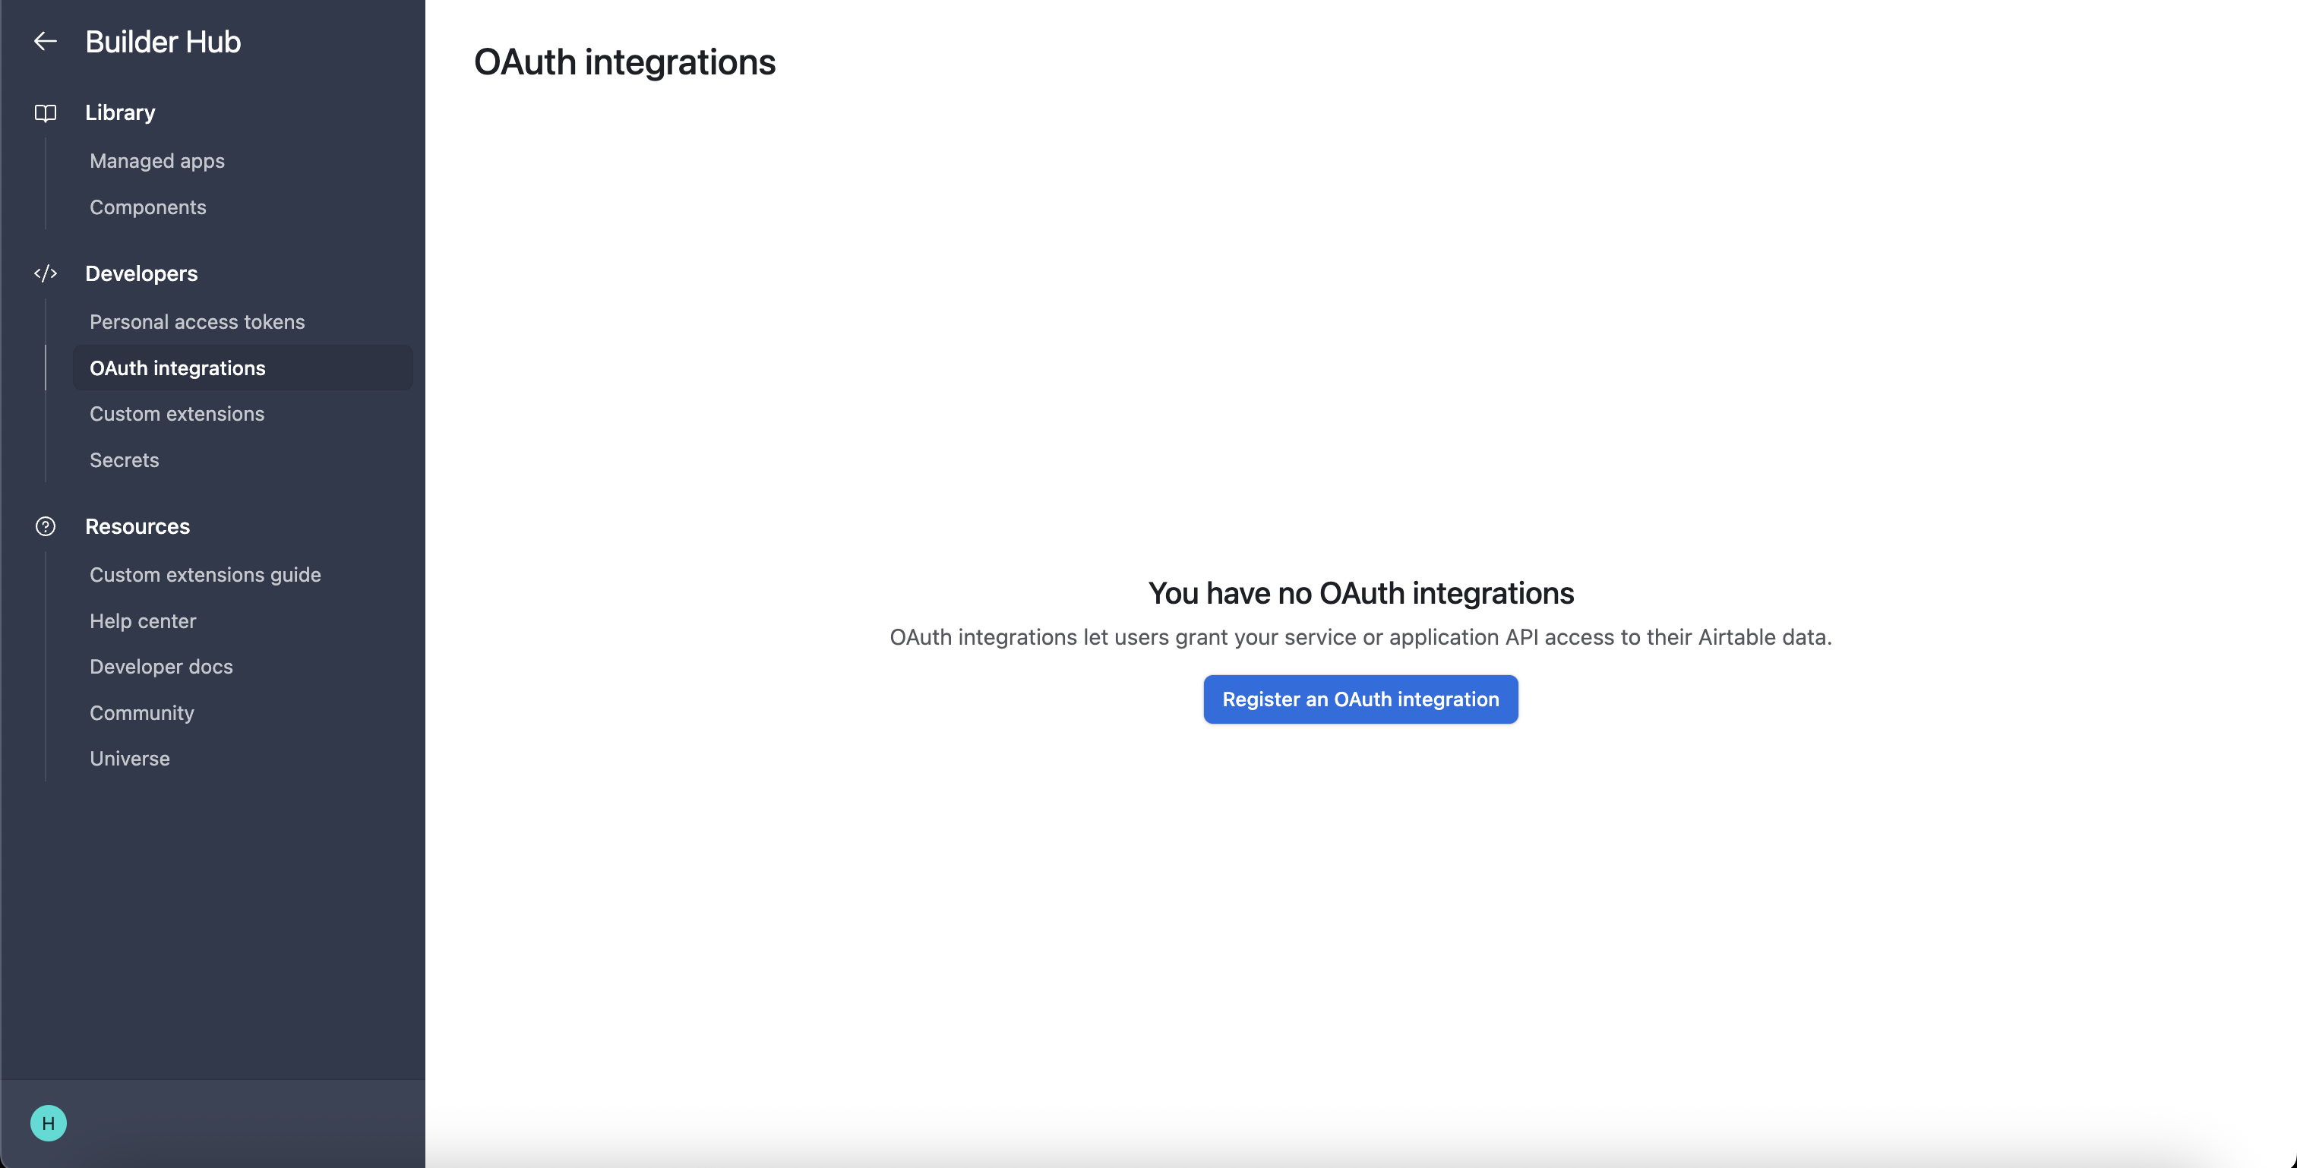The width and height of the screenshot is (2297, 1168).
Task: Open Personal access tokens
Action: (x=197, y=322)
